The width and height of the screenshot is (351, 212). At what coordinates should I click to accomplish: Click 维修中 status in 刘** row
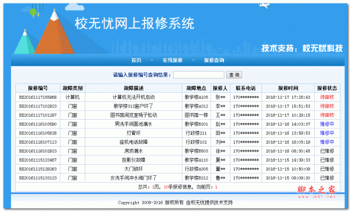[327, 142]
